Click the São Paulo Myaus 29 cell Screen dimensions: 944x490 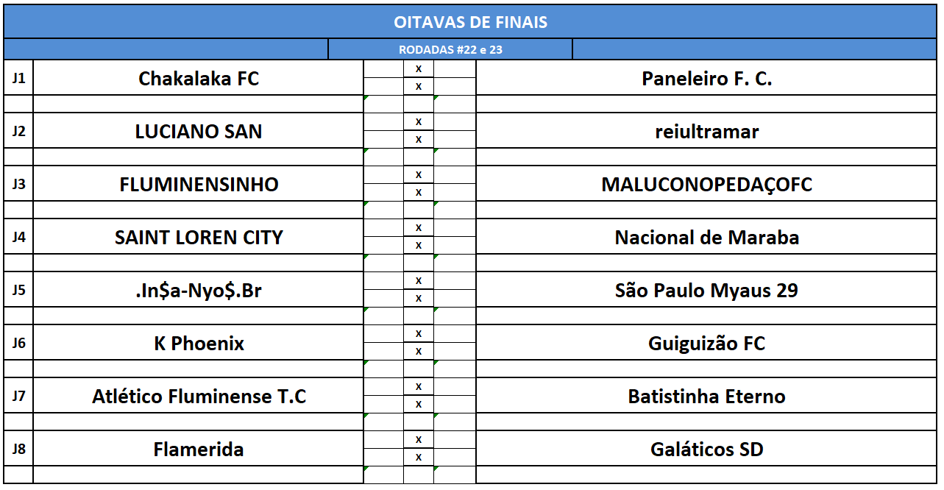pyautogui.click(x=706, y=291)
